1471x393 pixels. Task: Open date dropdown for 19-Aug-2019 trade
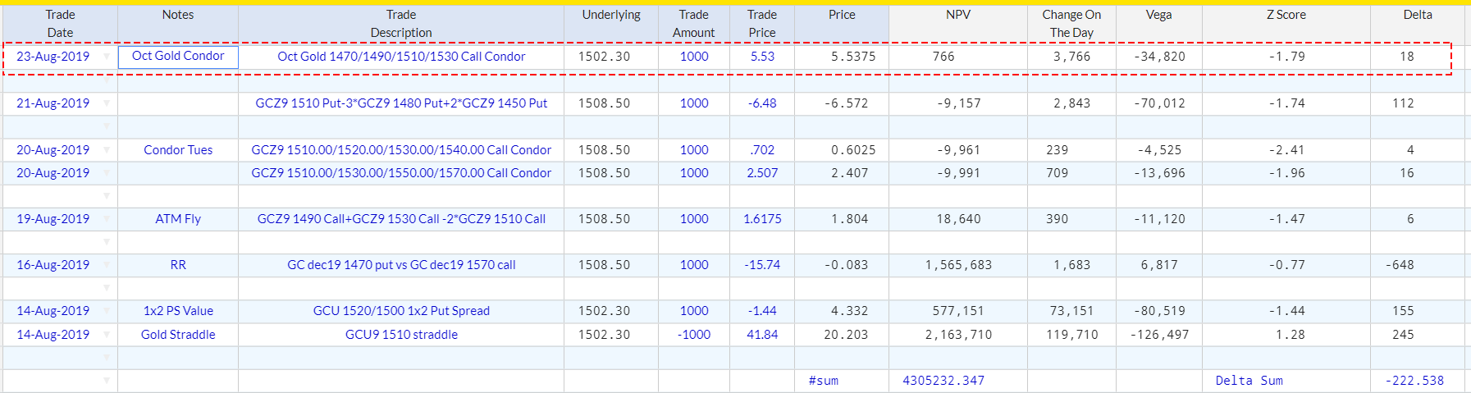(107, 219)
